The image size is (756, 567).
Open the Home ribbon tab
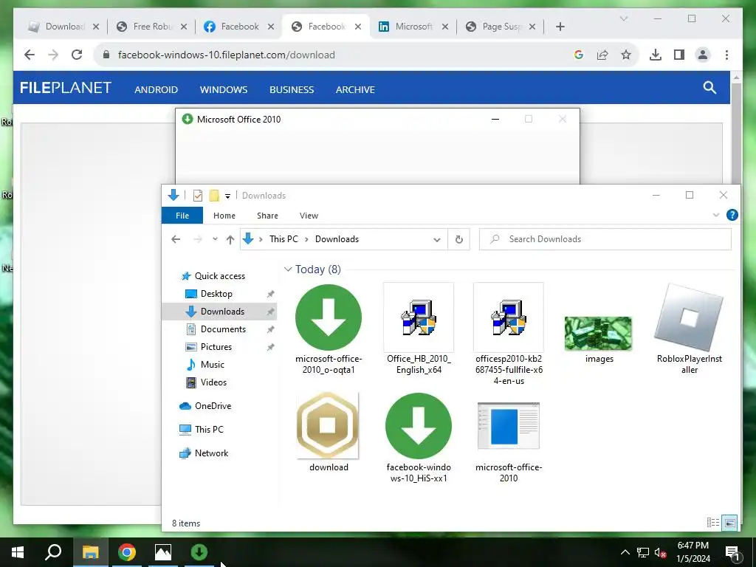224,216
